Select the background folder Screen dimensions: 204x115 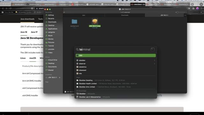click(74, 23)
